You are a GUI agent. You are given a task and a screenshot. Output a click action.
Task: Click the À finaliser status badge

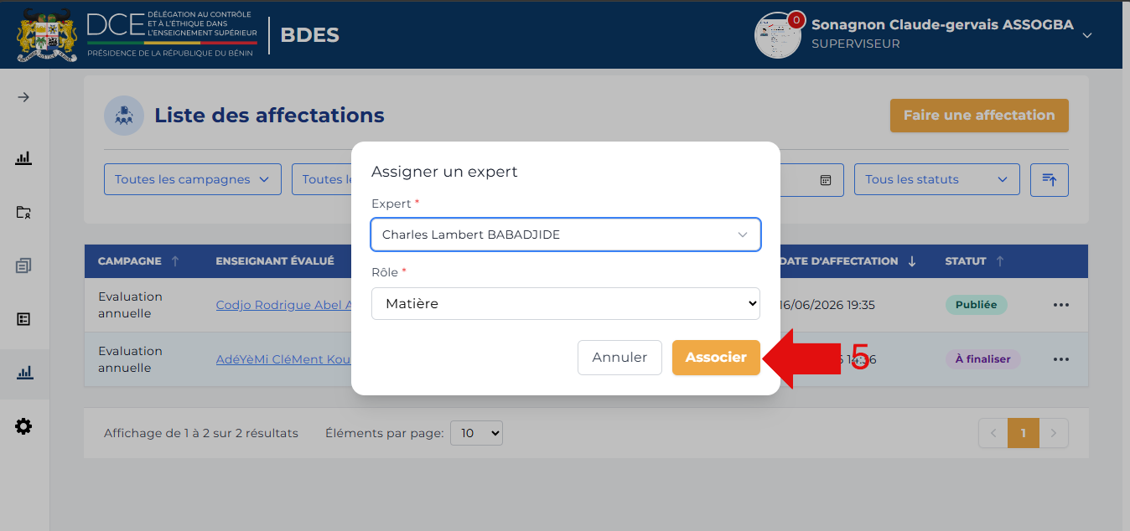982,359
